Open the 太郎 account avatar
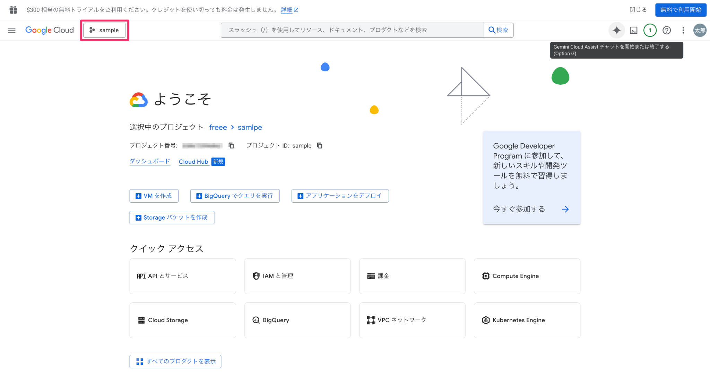This screenshot has width=710, height=385. 700,30
